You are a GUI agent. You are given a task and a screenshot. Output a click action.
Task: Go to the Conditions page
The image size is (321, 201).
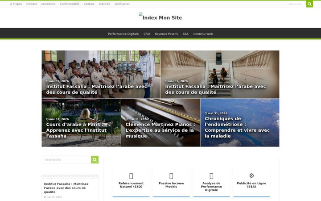tap(48, 4)
